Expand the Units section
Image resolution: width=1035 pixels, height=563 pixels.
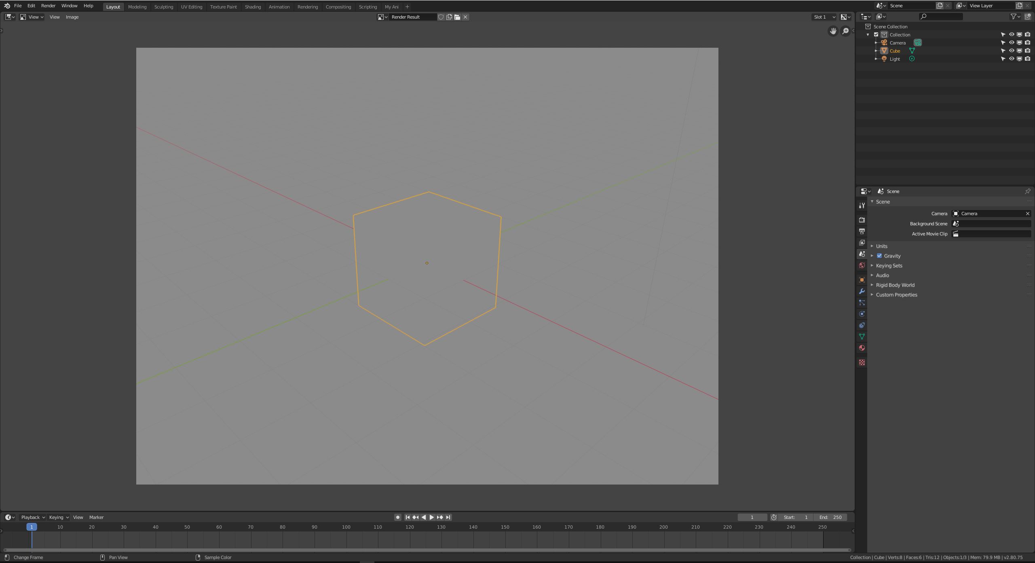point(881,246)
